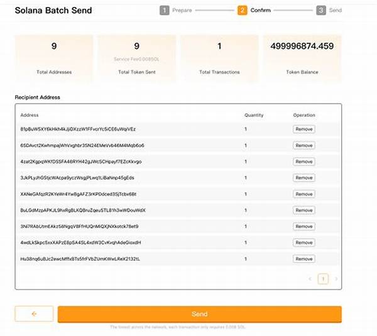Viewport: 377px width, 336px height.
Task: Select address text XANeGAfqzR2KYeWr4
Action: (x=79, y=194)
